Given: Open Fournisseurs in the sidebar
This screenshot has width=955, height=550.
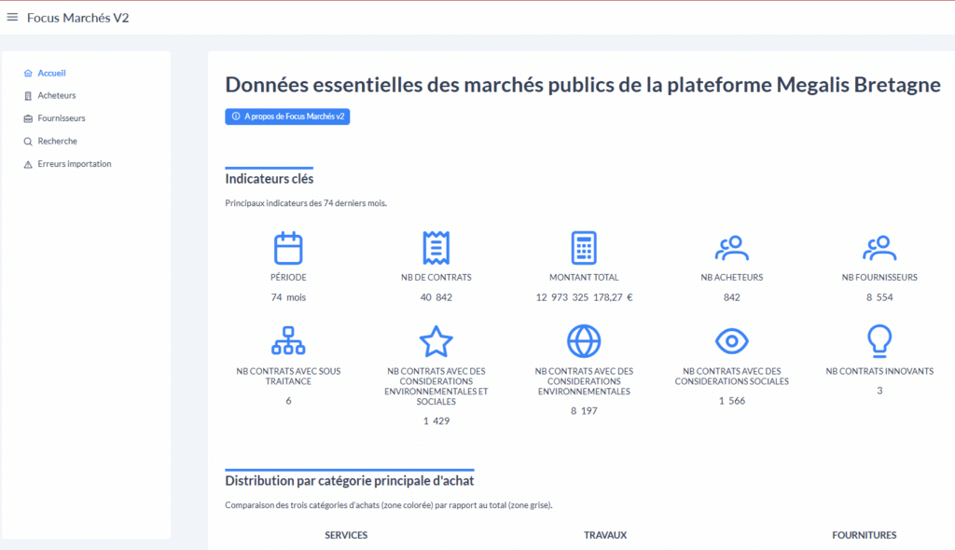Looking at the screenshot, I should click(61, 118).
